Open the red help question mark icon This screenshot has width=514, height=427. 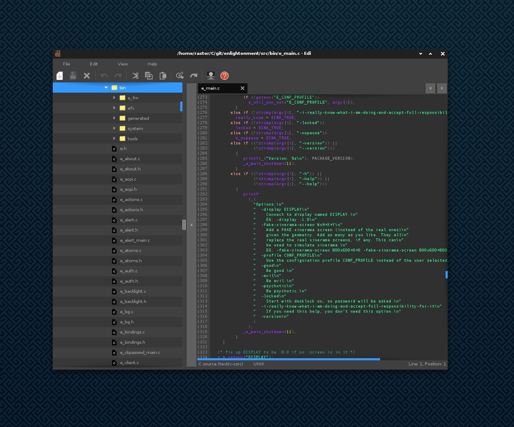224,76
